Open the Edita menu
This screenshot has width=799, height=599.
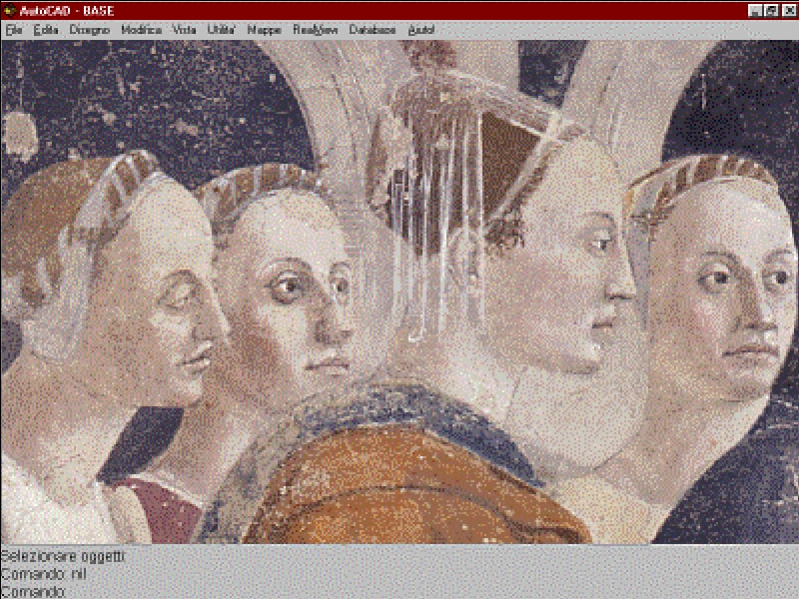[46, 30]
